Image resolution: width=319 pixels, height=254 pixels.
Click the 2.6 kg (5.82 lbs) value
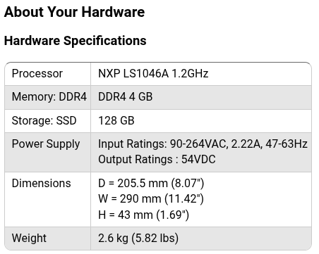coord(138,239)
